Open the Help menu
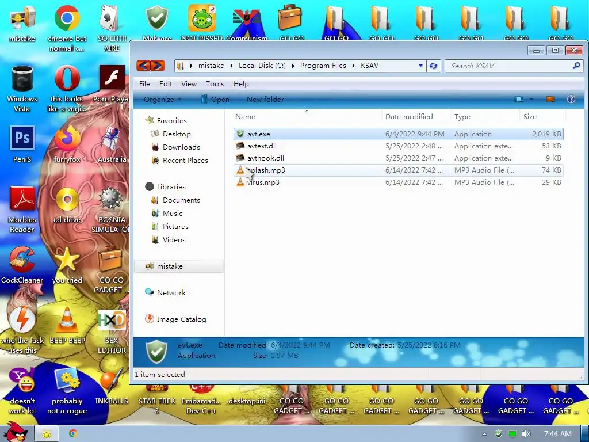This screenshot has width=589, height=442. point(241,84)
